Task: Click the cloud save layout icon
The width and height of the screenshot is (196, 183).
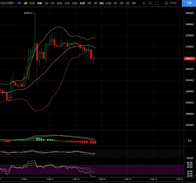Action: tap(167, 3)
